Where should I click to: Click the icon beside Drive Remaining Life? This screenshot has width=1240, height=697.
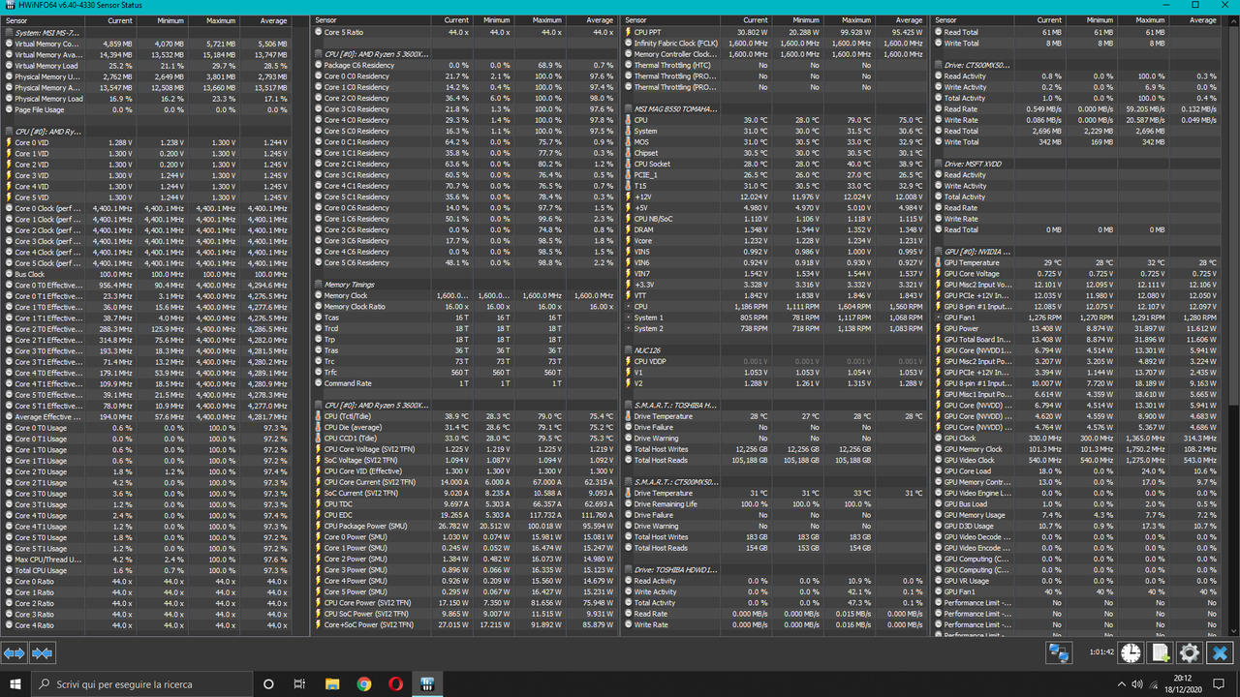(629, 503)
